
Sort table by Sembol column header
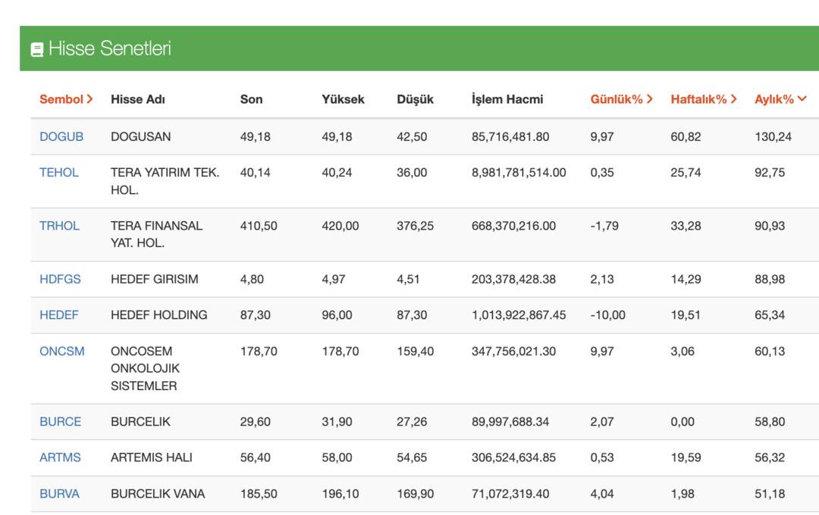66,99
